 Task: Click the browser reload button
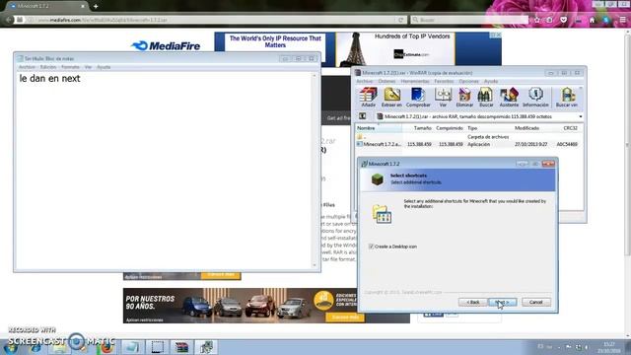[x=401, y=20]
